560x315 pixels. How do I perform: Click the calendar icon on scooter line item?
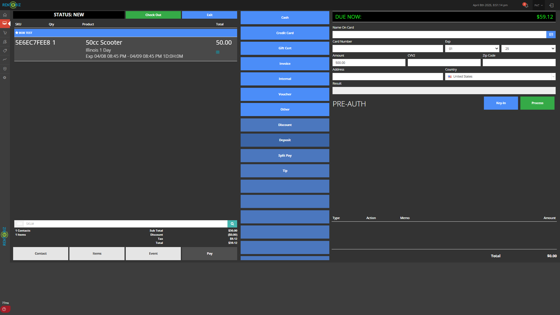218,52
